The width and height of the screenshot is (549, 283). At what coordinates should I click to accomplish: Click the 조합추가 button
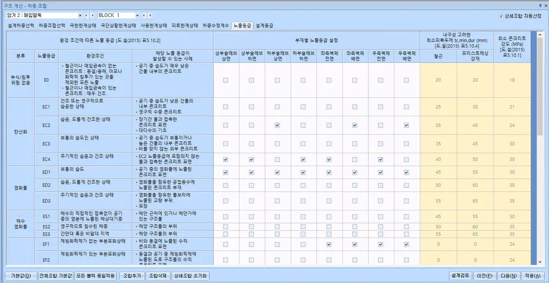(x=132, y=276)
